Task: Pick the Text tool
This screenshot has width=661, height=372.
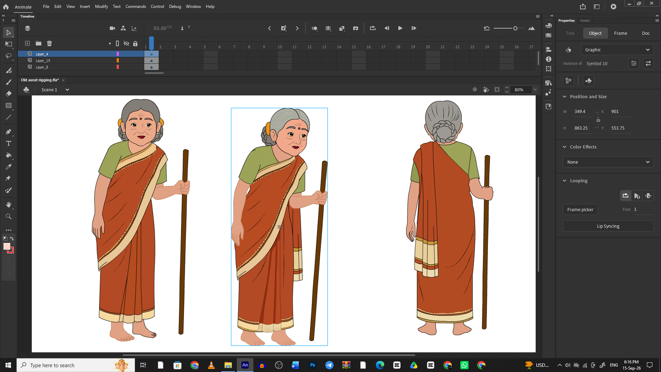Action: (x=9, y=143)
